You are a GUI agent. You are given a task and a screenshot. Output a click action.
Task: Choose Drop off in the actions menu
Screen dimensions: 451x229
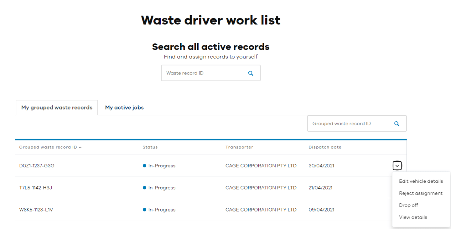pyautogui.click(x=408, y=205)
